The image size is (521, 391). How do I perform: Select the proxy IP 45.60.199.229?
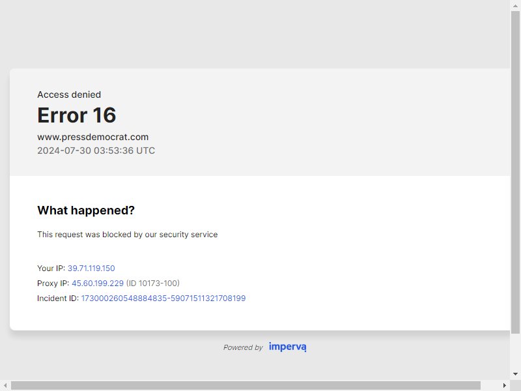[x=98, y=283]
